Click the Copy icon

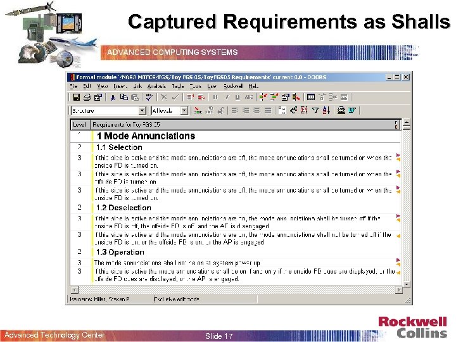(x=124, y=97)
